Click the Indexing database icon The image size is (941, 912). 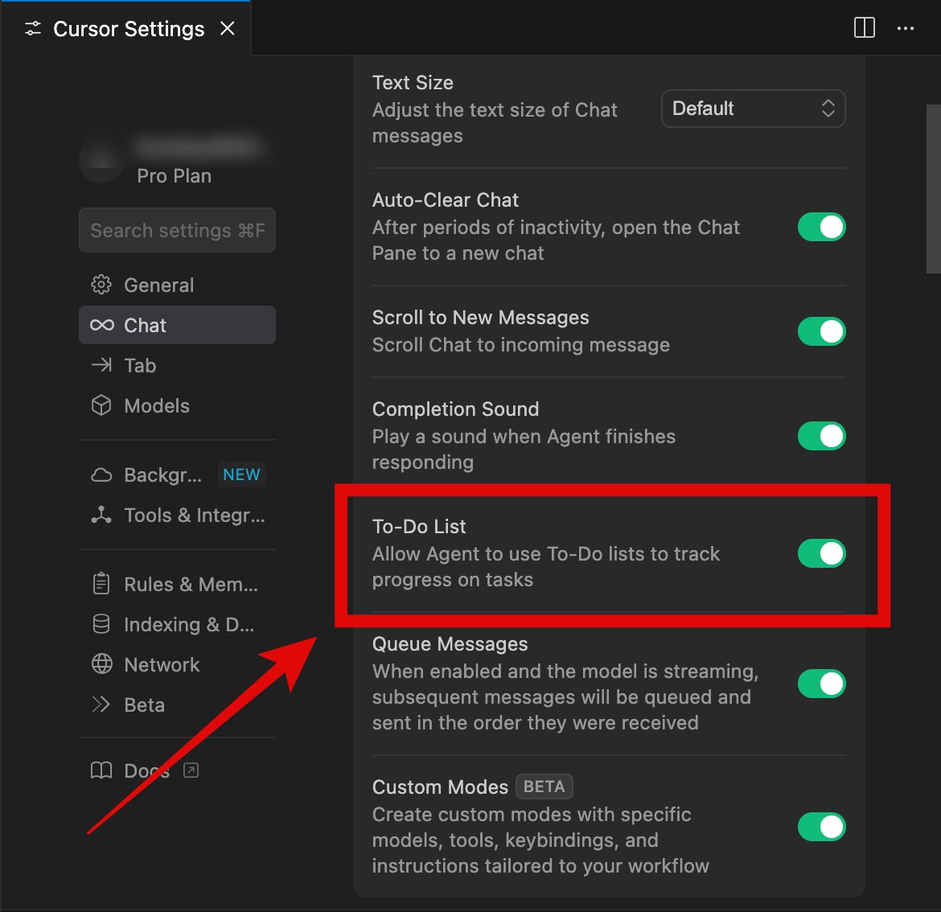[101, 624]
